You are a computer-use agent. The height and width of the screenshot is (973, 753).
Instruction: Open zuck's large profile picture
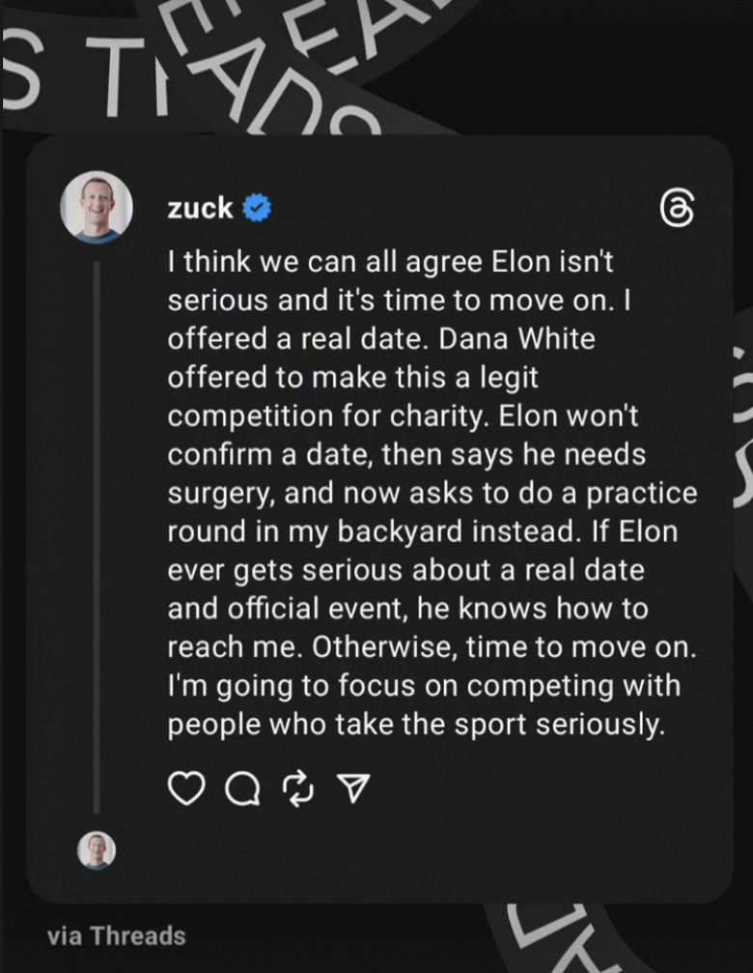coord(97,207)
